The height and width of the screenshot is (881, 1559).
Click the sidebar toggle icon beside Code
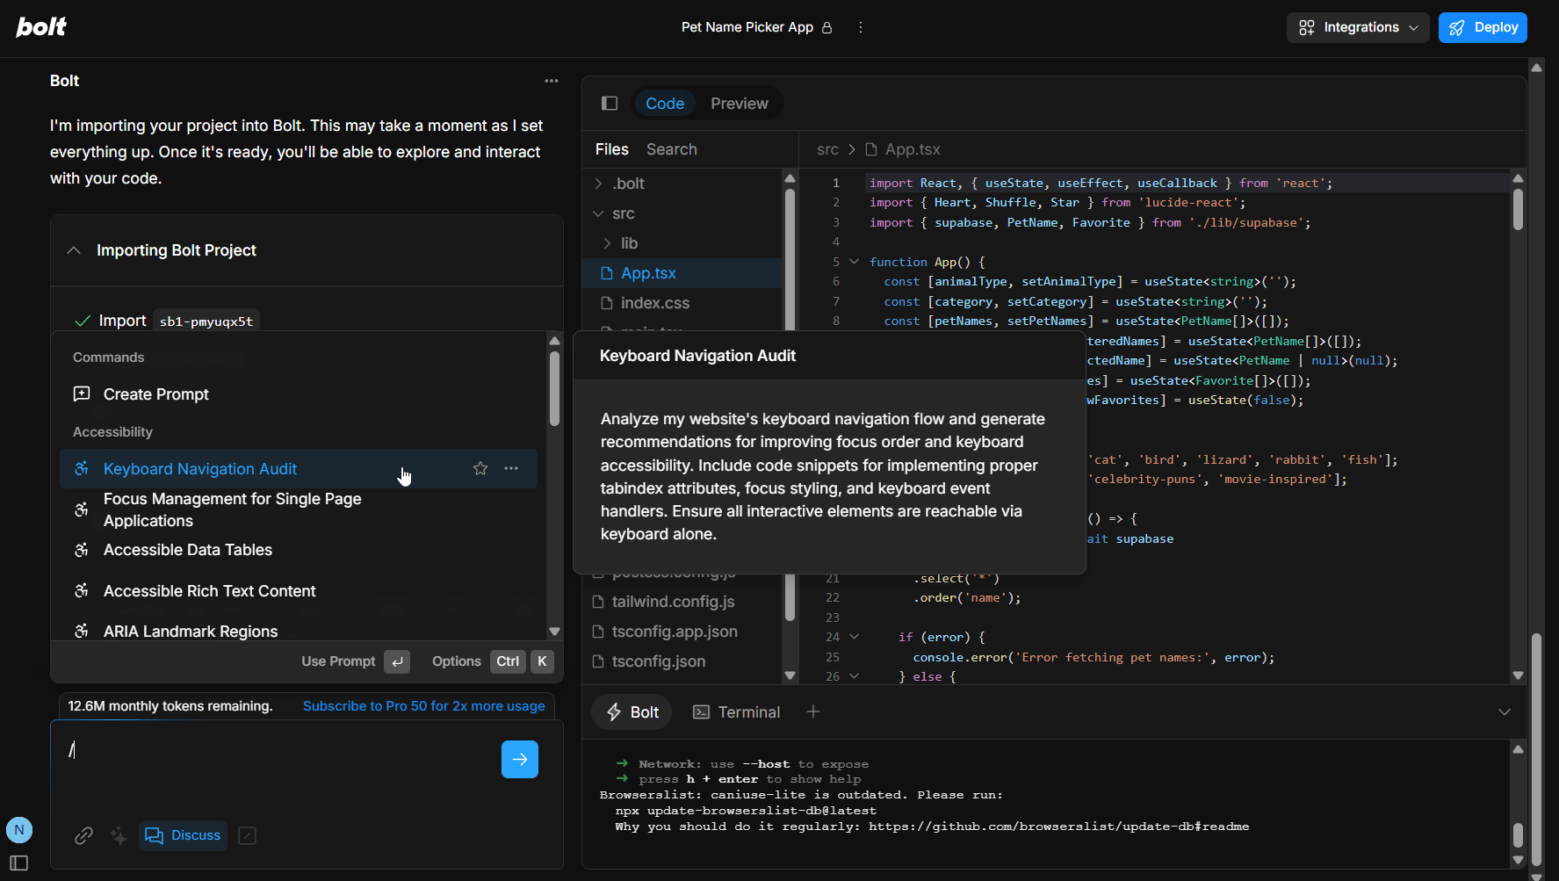point(609,103)
